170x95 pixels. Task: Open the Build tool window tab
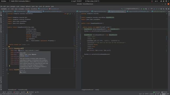23,92
